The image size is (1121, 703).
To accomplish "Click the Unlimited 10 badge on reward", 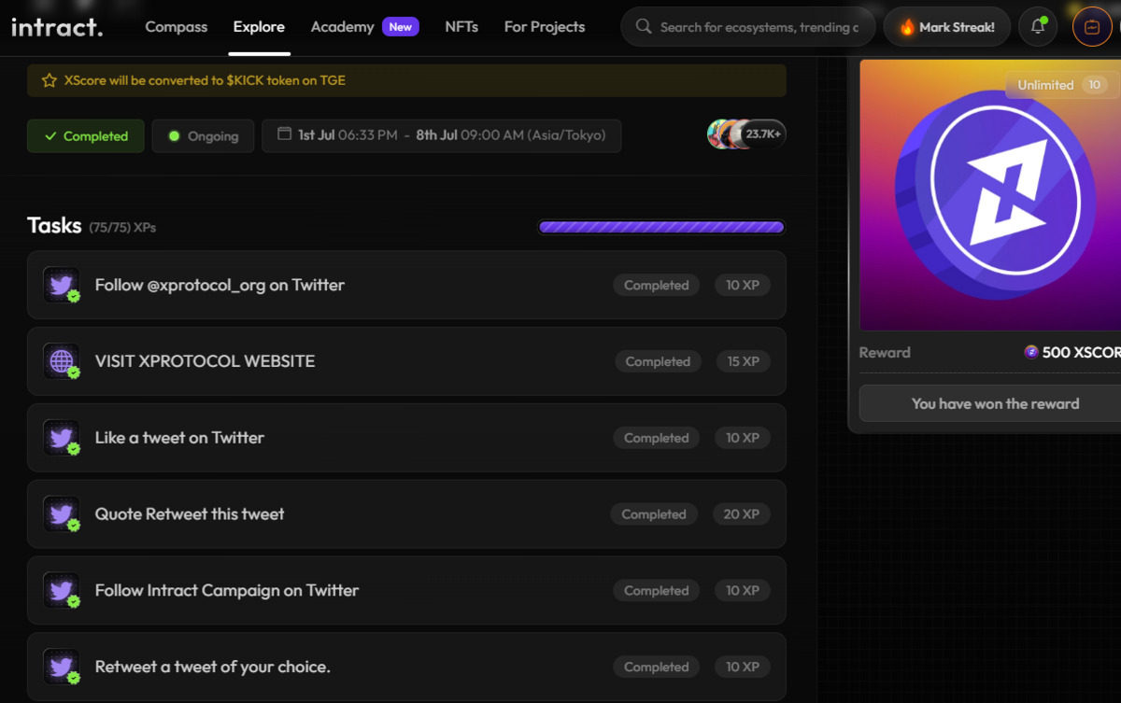I will 1061,85.
